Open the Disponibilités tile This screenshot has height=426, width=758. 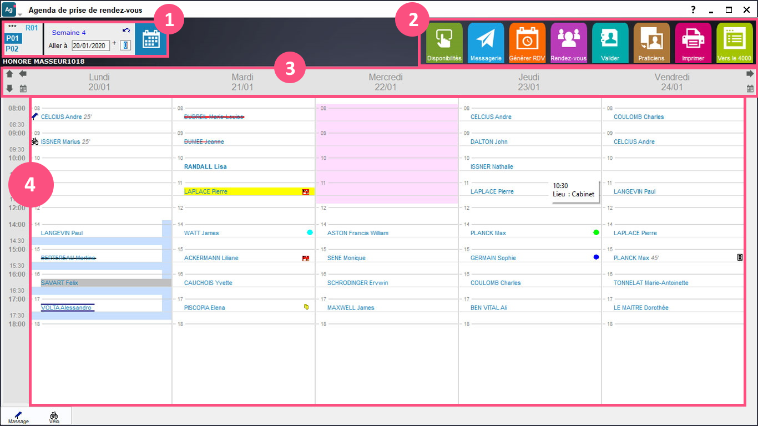click(444, 43)
